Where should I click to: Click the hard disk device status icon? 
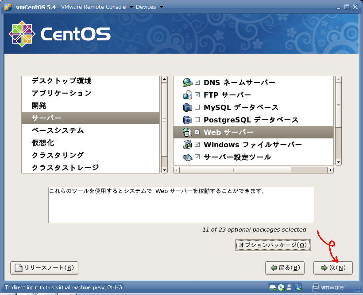[273, 287]
